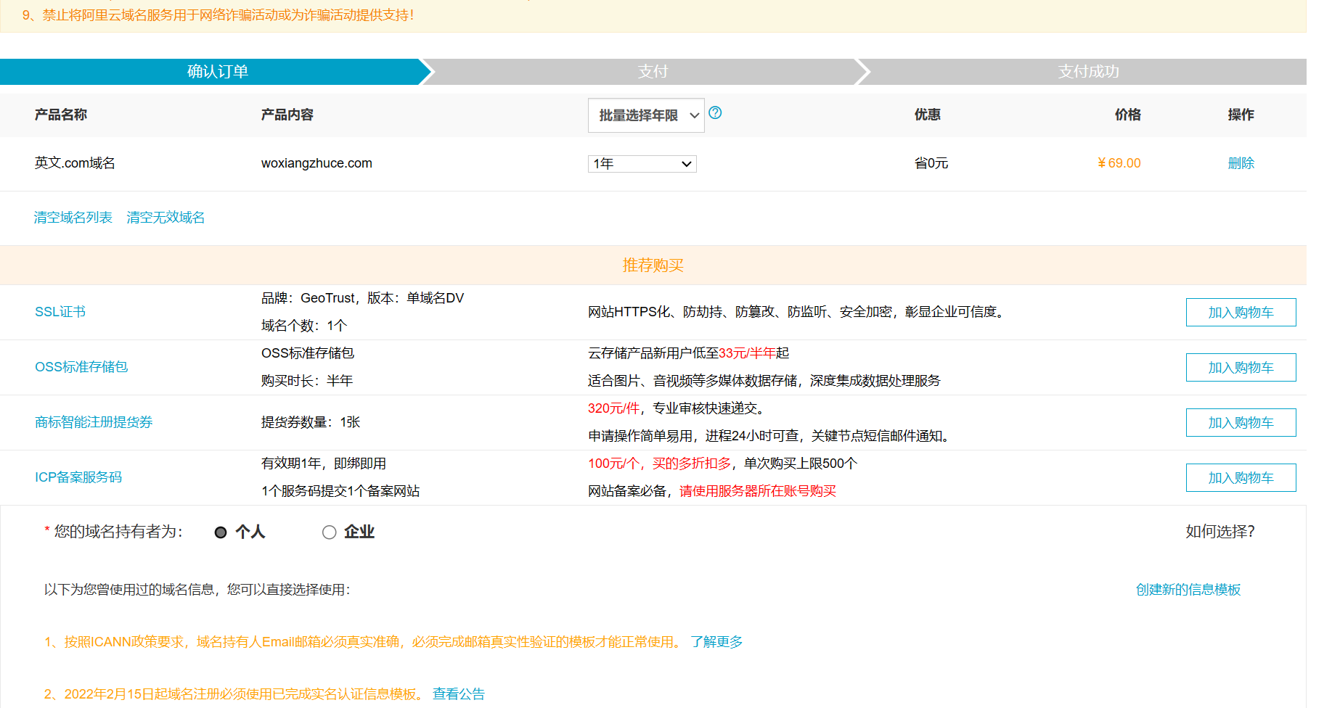Click the 产品名称 column header
The image size is (1340, 708).
[61, 115]
